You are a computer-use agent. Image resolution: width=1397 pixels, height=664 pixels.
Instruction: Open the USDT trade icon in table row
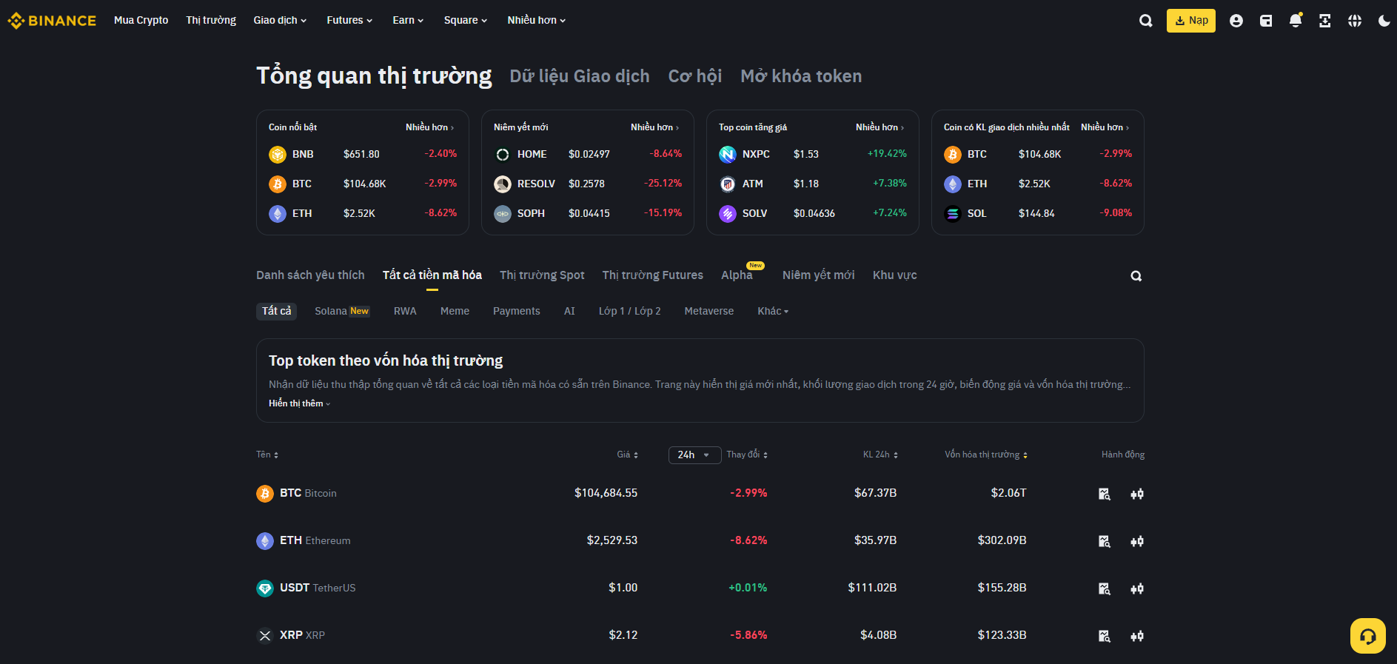point(1137,588)
